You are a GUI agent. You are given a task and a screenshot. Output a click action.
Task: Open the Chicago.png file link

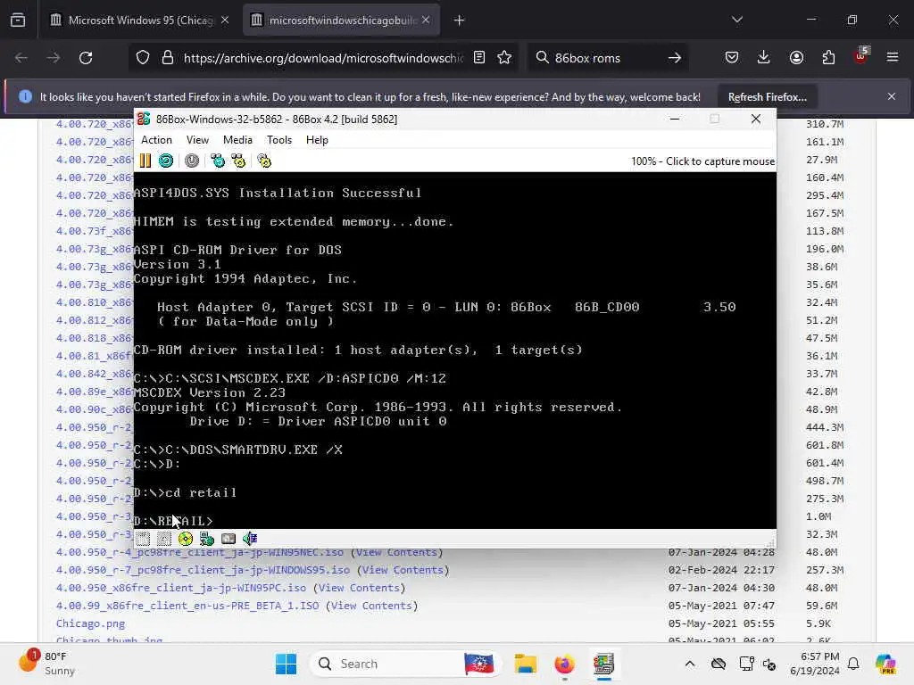(x=90, y=623)
